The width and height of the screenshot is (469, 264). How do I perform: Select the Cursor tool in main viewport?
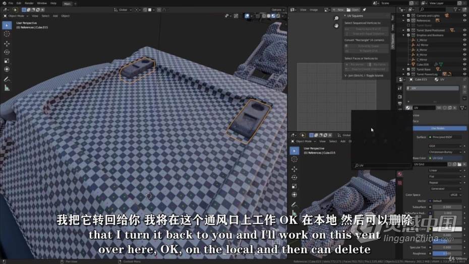[x=7, y=34]
